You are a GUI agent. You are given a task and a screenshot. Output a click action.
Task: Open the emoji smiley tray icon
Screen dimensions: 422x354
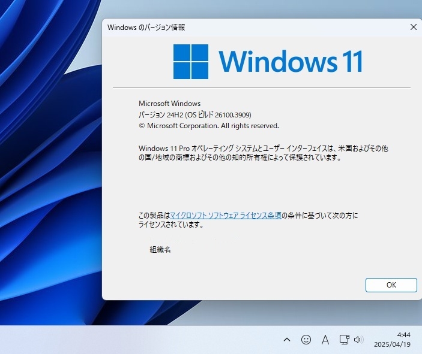click(306, 340)
